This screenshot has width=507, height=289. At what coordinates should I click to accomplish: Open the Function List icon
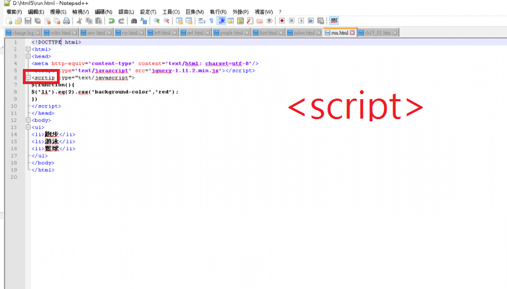(250, 21)
